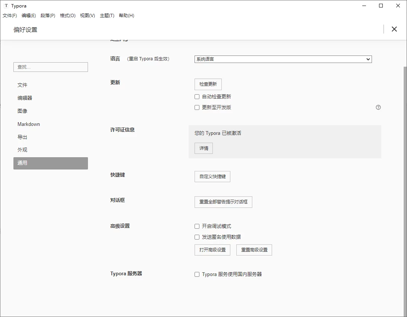
Task: Check 发送匿名使用数据 option
Action: 197,237
